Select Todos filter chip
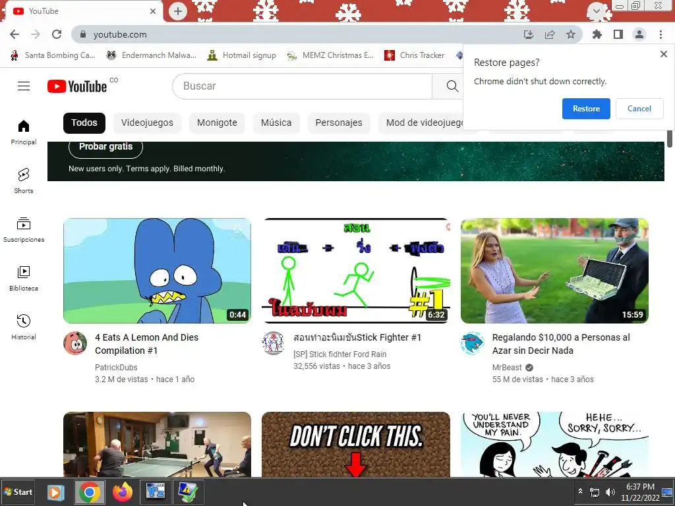 coord(84,123)
